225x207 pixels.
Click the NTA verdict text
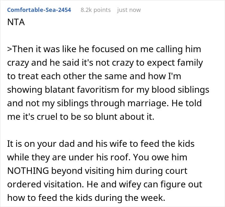click(16, 24)
